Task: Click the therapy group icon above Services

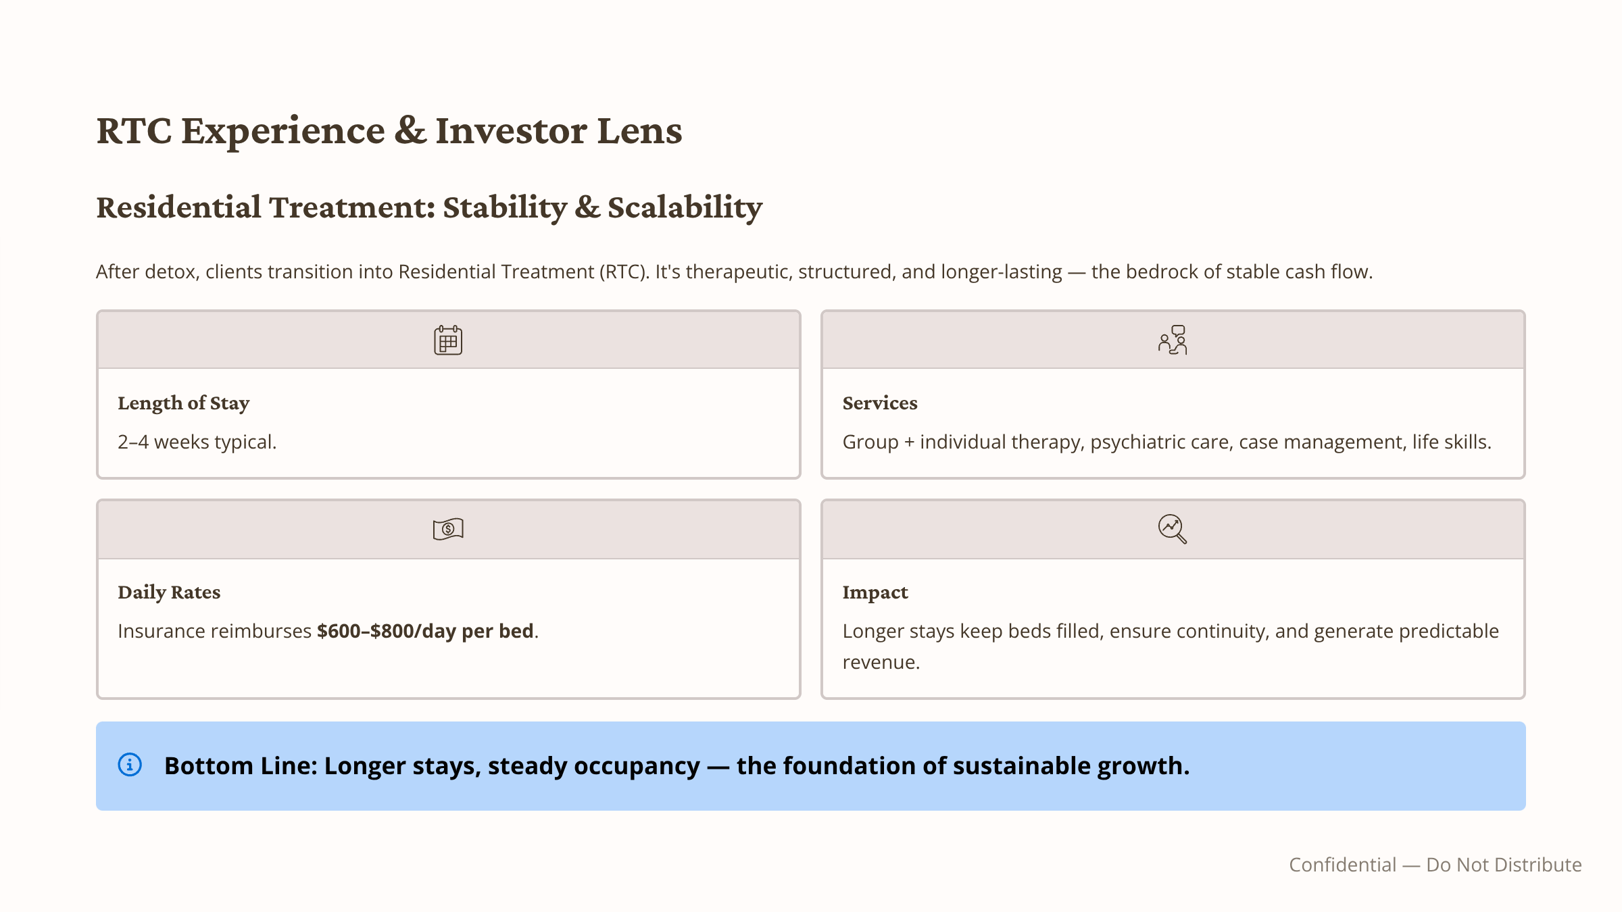Action: [1173, 340]
